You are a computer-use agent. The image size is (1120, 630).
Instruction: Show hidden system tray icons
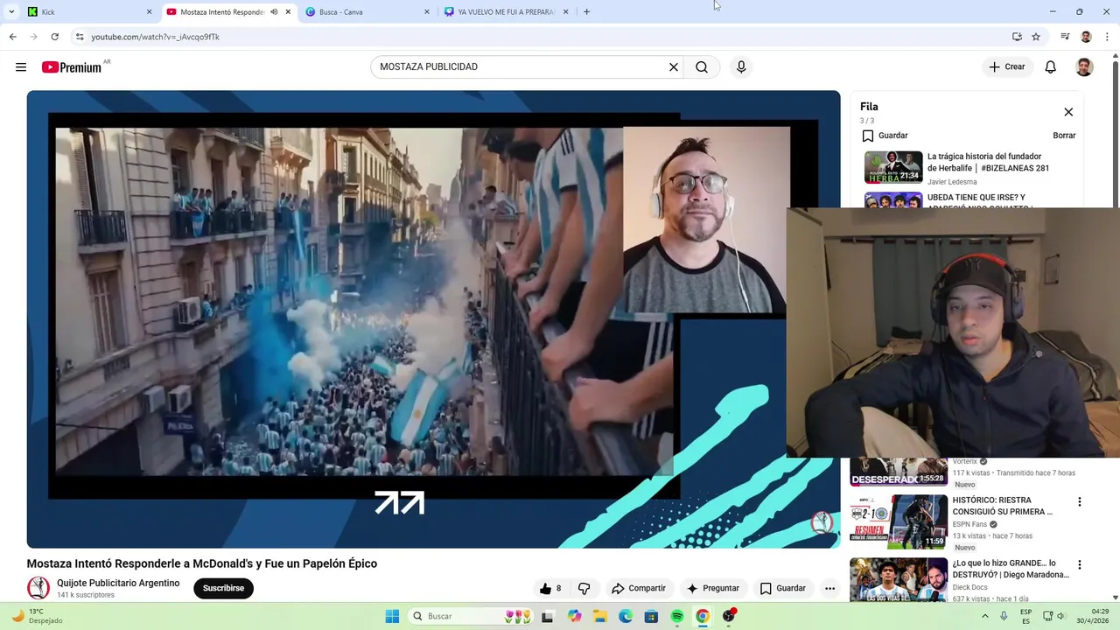(985, 616)
